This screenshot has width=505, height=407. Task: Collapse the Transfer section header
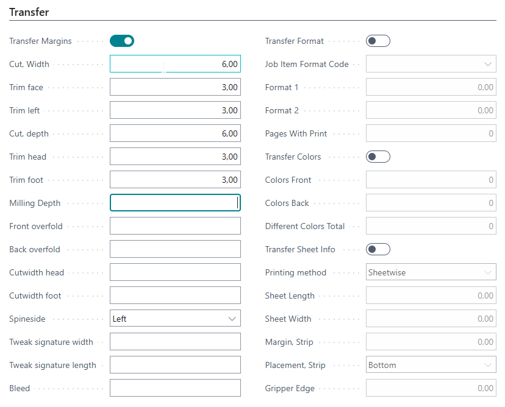29,12
